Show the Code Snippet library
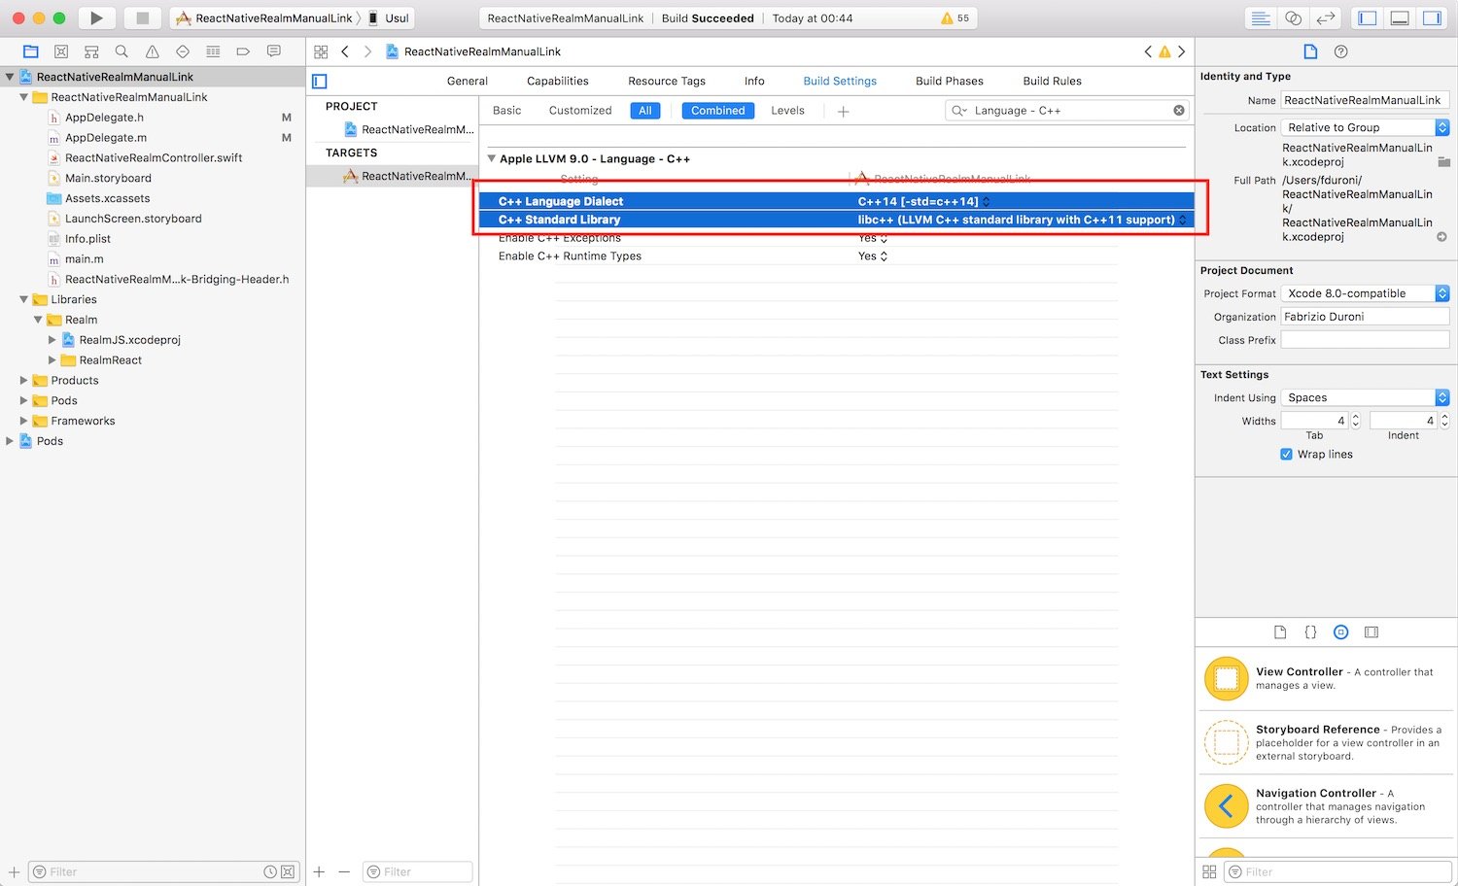1458x886 pixels. 1310,632
